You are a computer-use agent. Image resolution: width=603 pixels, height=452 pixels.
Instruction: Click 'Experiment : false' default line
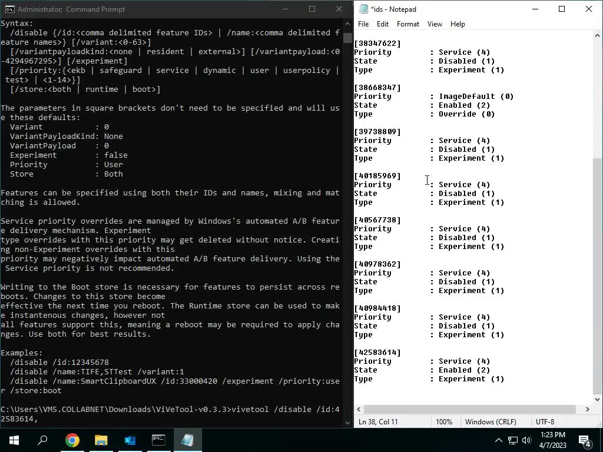click(69, 155)
